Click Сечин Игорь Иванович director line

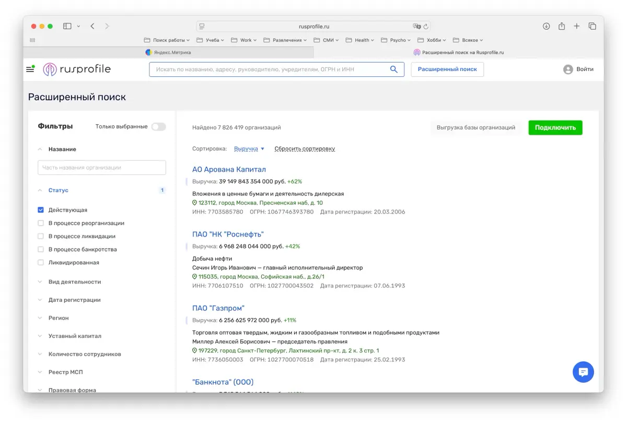point(277,268)
